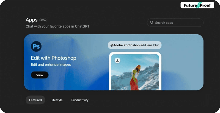220x113 pixels.
Task: Click Chat with your favorite apps text
Action: pyautogui.click(x=57, y=26)
